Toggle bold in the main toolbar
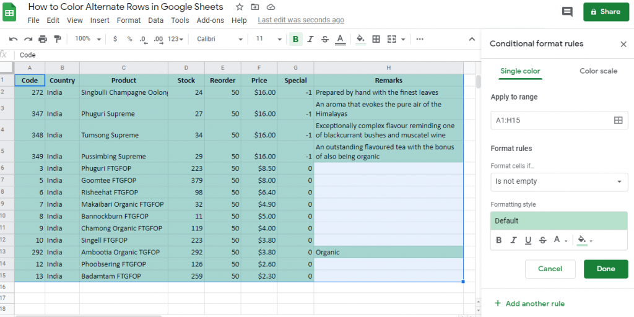This screenshot has width=634, height=317. click(x=295, y=39)
